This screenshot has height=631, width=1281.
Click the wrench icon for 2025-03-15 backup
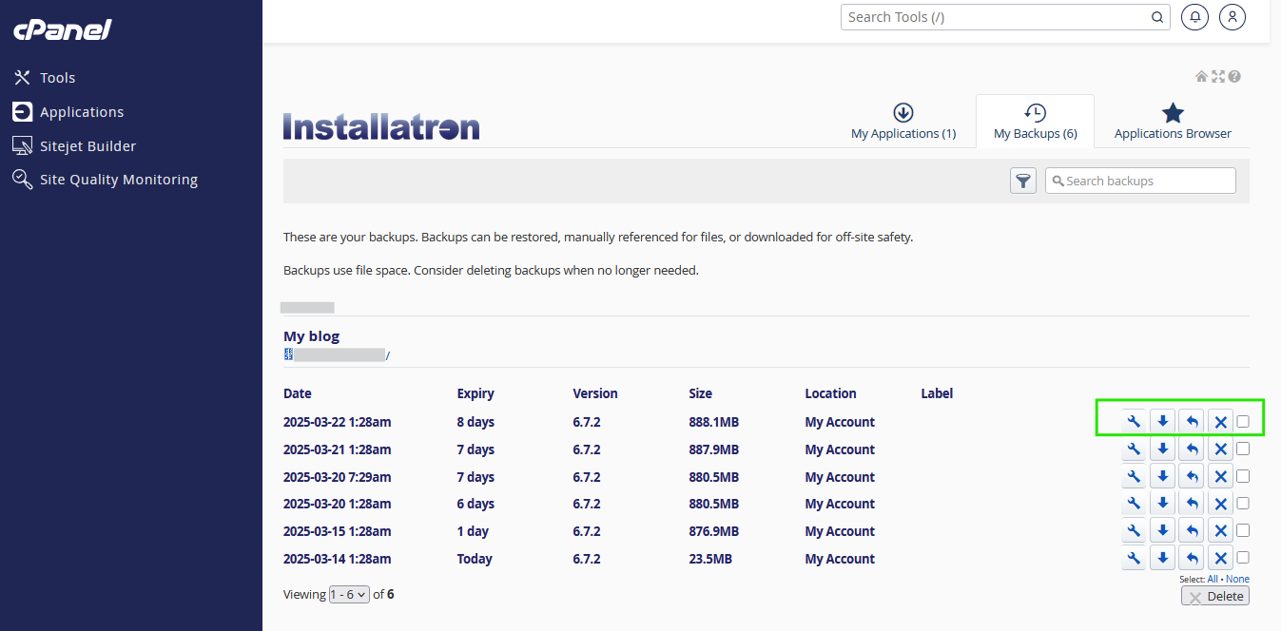click(1134, 531)
